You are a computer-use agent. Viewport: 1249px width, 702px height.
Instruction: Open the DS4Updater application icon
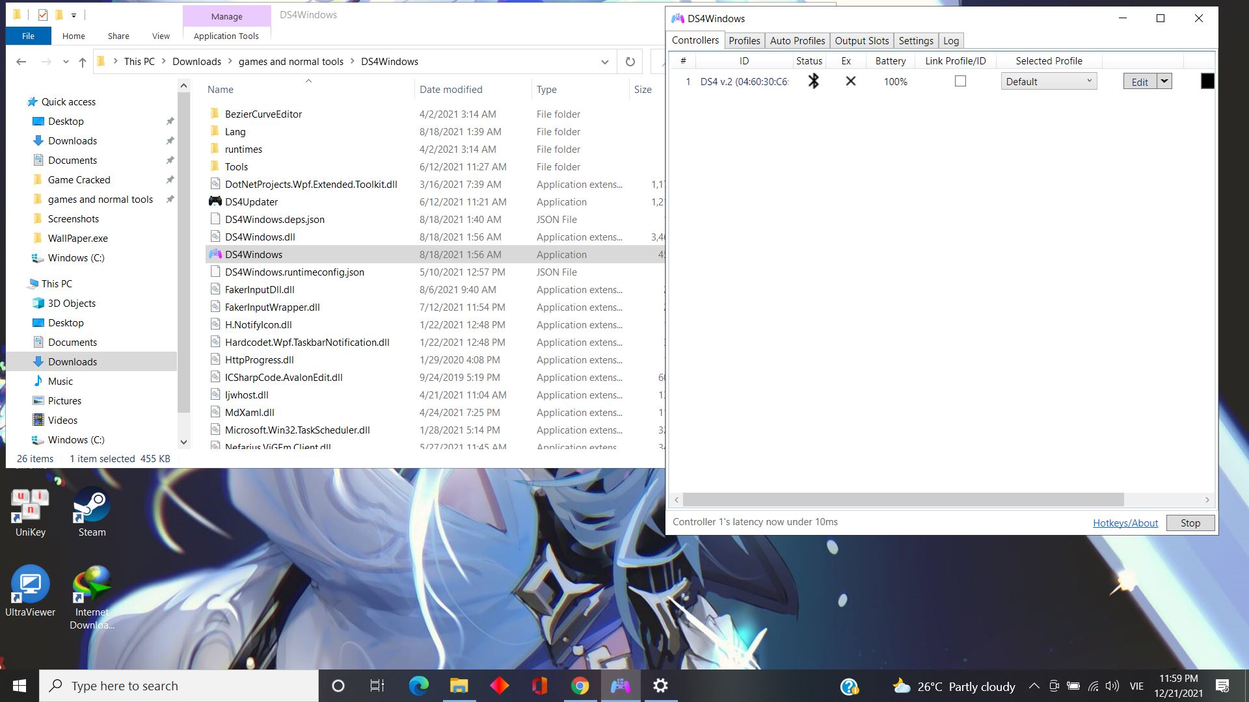click(x=215, y=201)
